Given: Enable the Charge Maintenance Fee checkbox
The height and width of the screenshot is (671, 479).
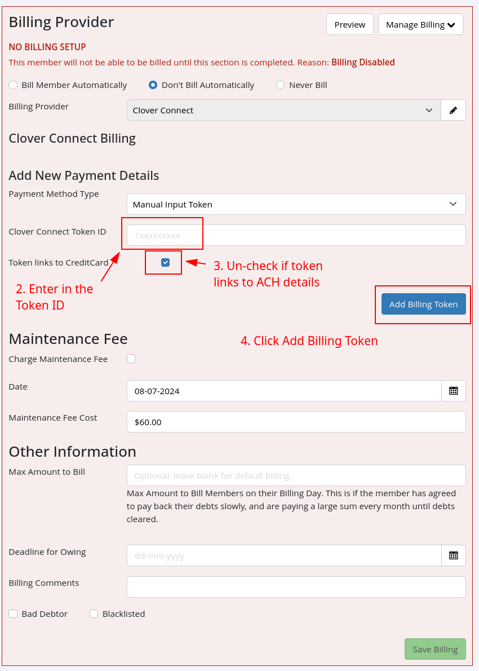Looking at the screenshot, I should tap(131, 359).
